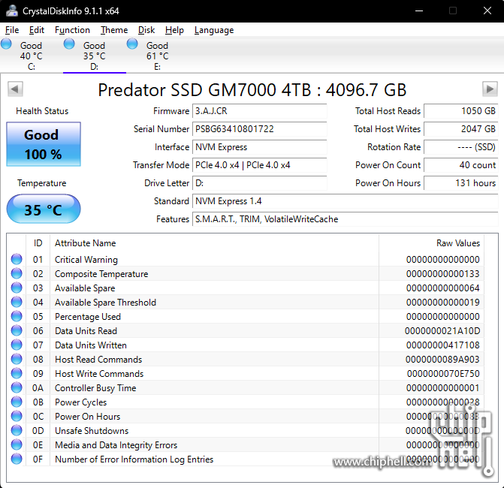Screen dimensions: 504x488
Task: Click the Standard field NVM Express 1.4
Action: tap(346, 201)
